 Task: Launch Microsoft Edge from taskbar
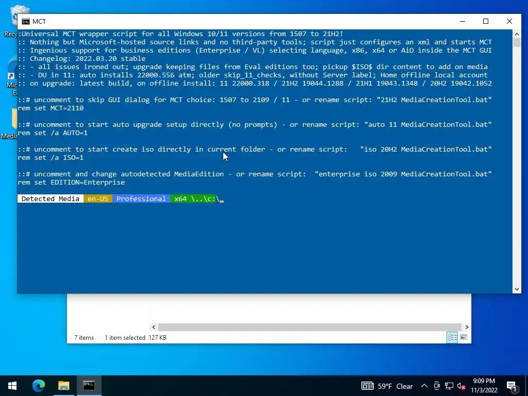pos(38,386)
